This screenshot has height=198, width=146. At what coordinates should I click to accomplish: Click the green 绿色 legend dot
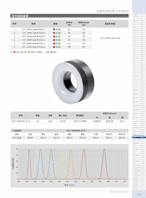[x=29, y=52]
